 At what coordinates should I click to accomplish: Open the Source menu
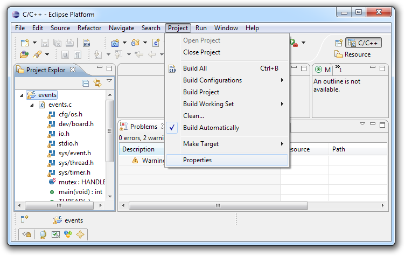coord(60,28)
